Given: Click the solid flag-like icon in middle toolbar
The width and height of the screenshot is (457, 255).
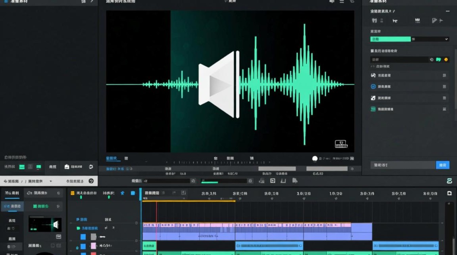Looking at the screenshot, I should tap(295, 181).
